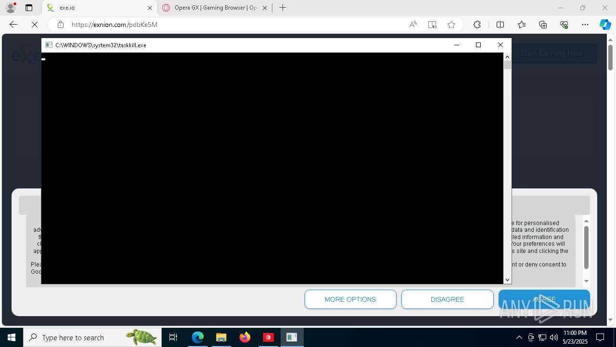Click the consent dialog scrollbar thumb
616x347 pixels.
pos(586,247)
